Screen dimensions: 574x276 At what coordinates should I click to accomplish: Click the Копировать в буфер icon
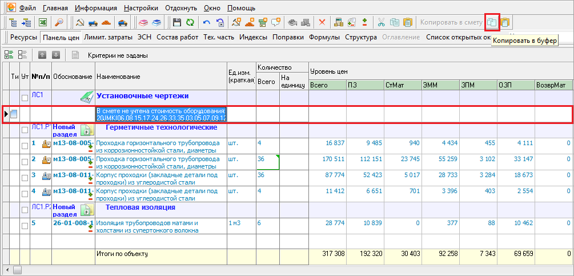(492, 22)
